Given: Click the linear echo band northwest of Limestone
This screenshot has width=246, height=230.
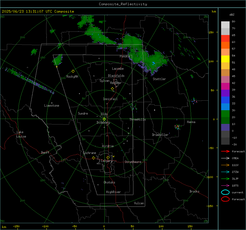Looking at the screenshot, I should click(30, 81).
